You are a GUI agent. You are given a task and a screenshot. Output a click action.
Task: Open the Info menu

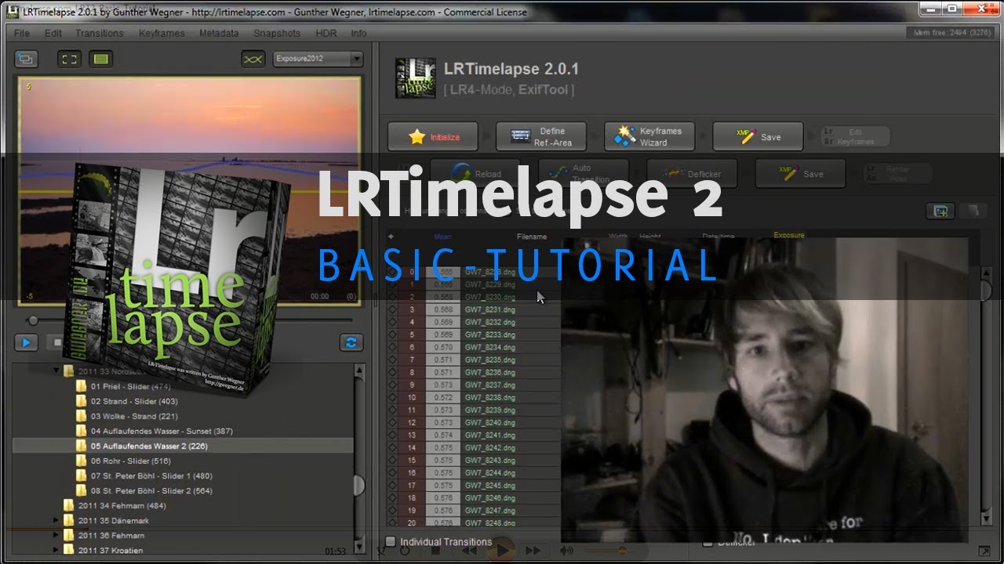(x=358, y=34)
